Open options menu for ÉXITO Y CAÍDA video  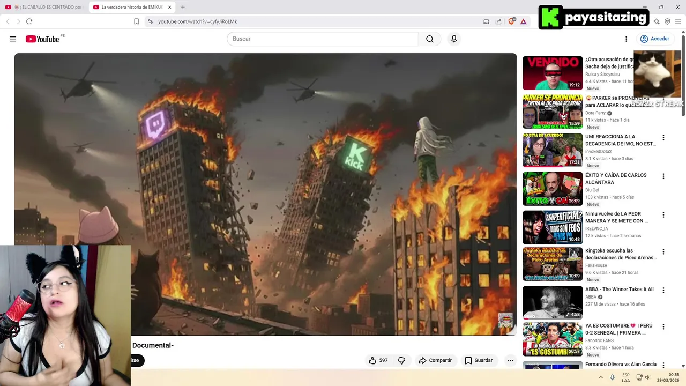pos(663,176)
